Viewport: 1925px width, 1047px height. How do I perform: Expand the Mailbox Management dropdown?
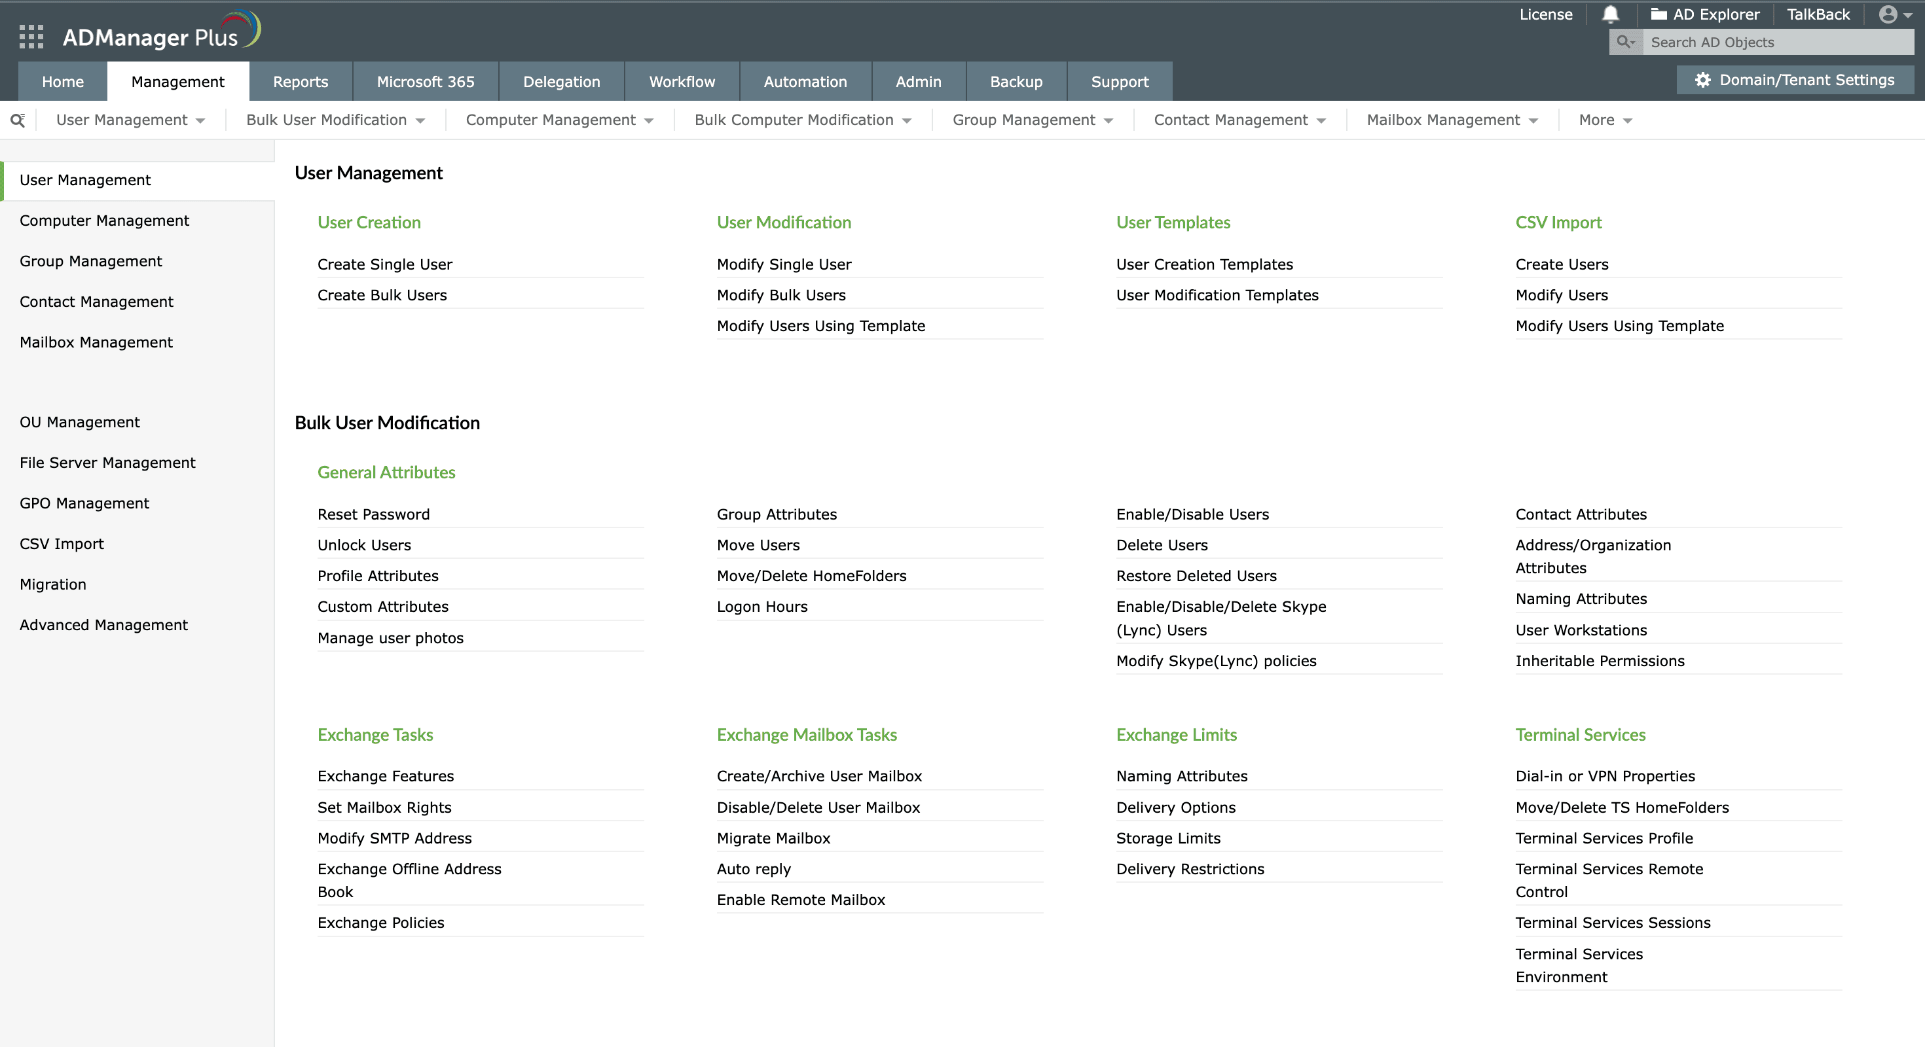click(1451, 120)
